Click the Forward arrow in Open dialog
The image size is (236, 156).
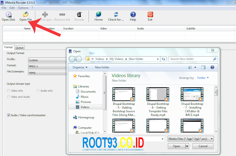tap(79, 59)
